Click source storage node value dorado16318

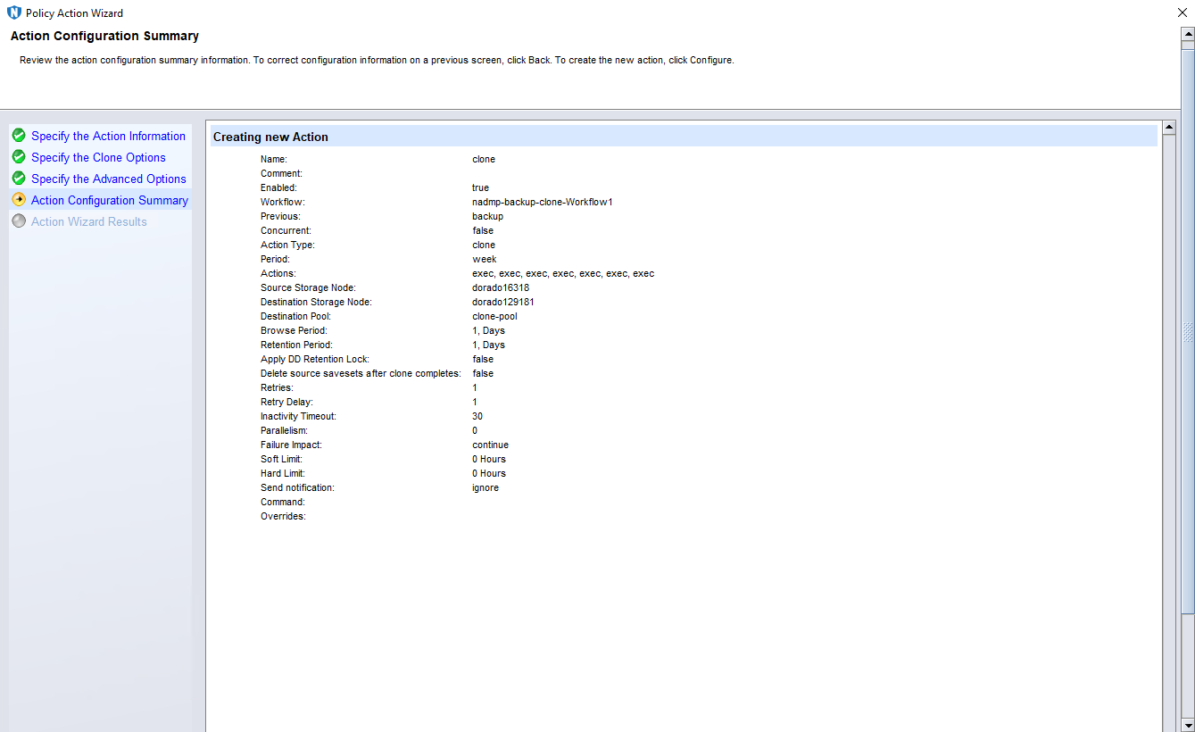501,287
